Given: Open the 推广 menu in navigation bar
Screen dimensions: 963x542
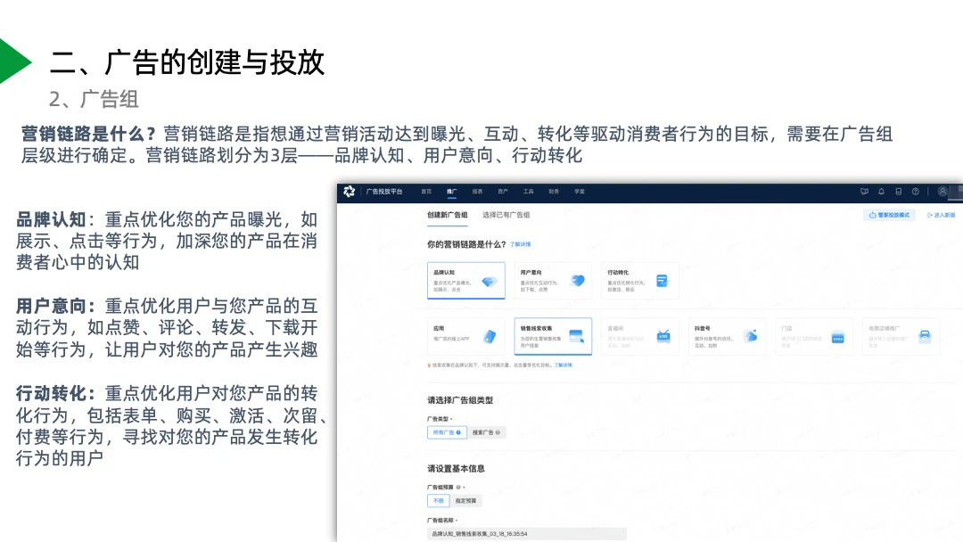Looking at the screenshot, I should coord(451,191).
